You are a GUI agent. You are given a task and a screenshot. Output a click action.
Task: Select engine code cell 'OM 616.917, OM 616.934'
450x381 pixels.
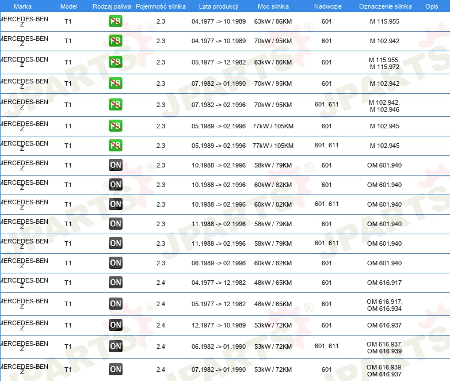click(384, 305)
